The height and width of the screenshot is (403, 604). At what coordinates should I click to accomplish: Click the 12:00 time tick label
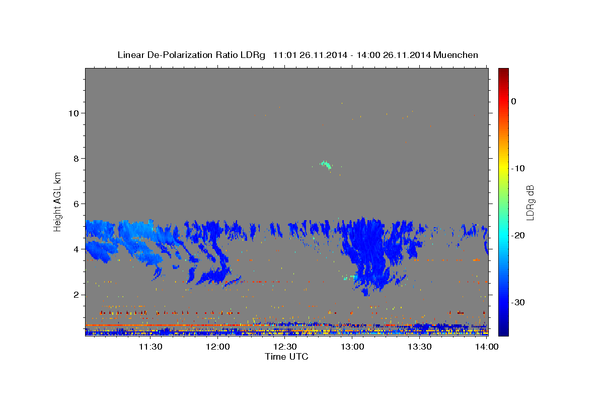[x=218, y=347]
